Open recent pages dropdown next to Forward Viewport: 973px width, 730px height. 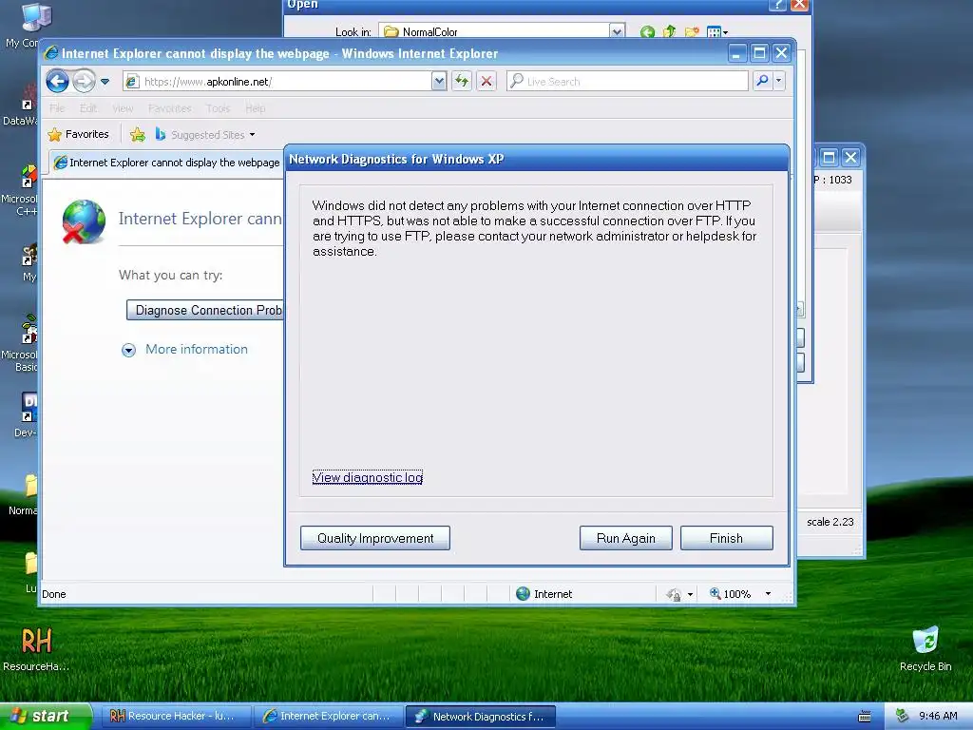point(105,82)
